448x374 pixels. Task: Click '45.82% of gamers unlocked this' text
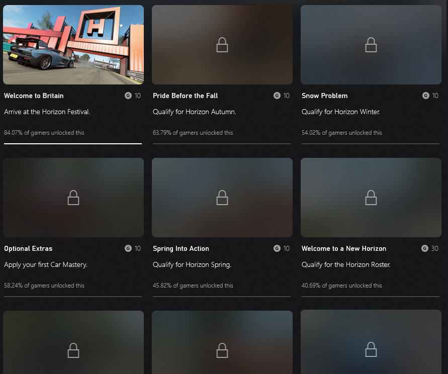pyautogui.click(x=193, y=286)
